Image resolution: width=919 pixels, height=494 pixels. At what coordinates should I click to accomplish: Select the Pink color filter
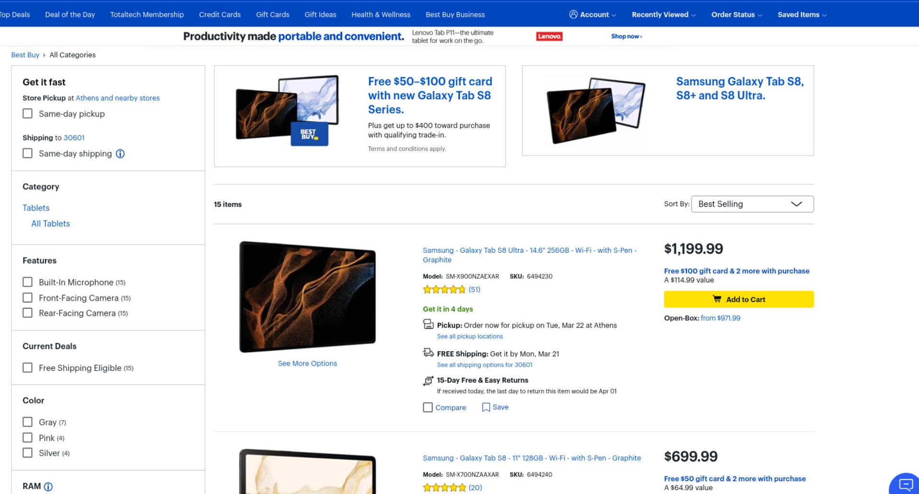tap(28, 438)
